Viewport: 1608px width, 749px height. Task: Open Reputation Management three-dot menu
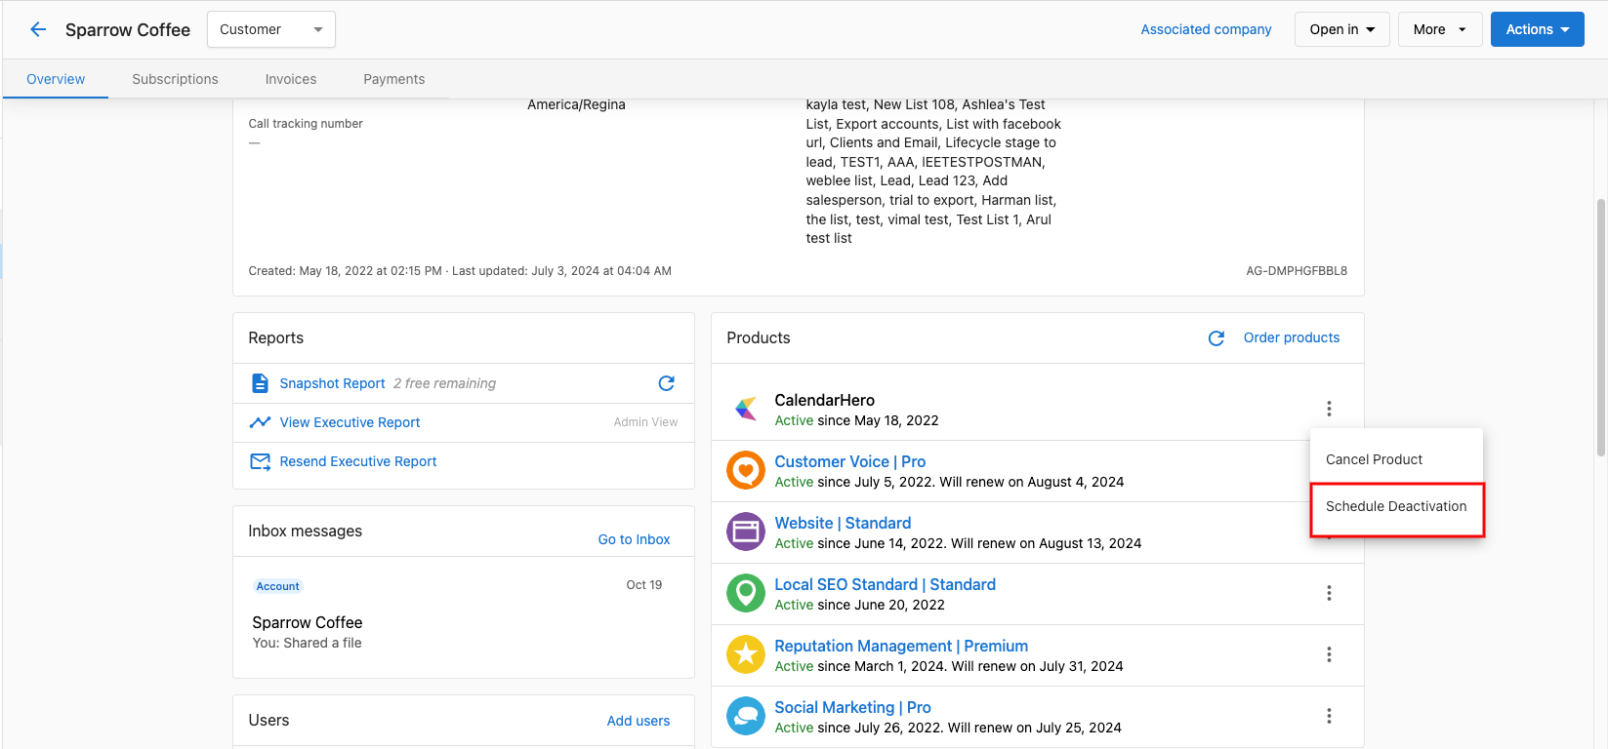tap(1329, 654)
